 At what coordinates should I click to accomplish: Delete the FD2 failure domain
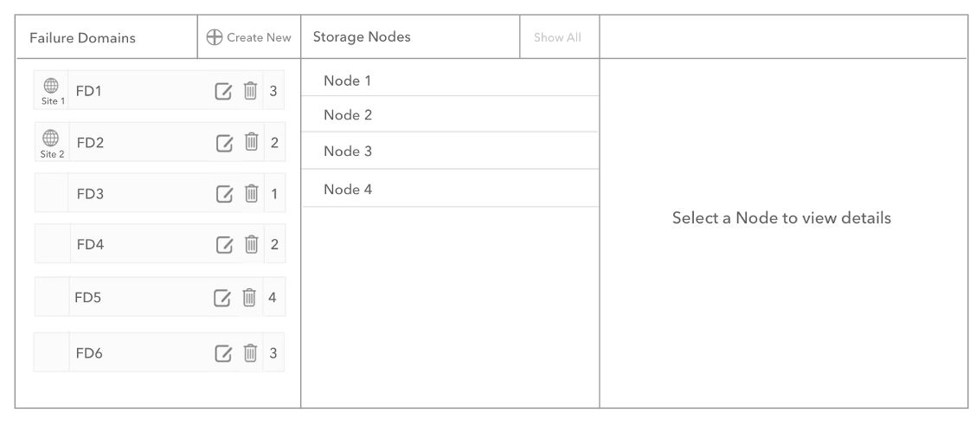(x=249, y=142)
